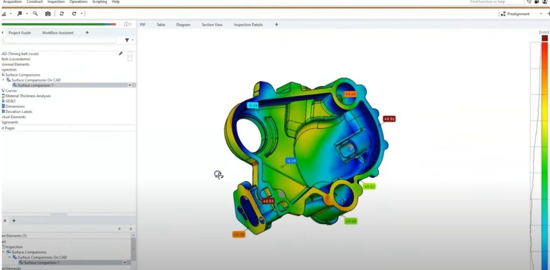Image resolution: width=550 pixels, height=270 pixels.
Task: Click the flag annotation toolbar icon
Action: (20, 13)
